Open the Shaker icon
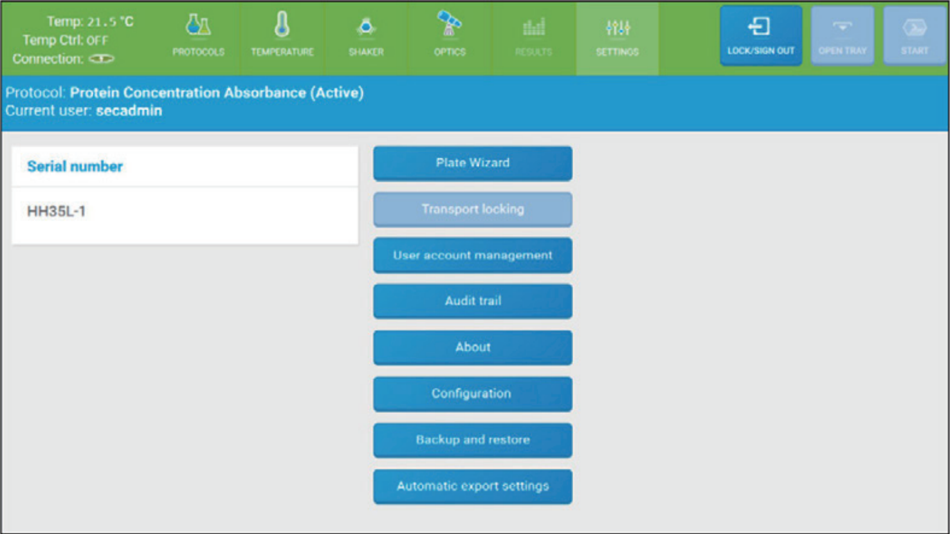 [x=366, y=28]
